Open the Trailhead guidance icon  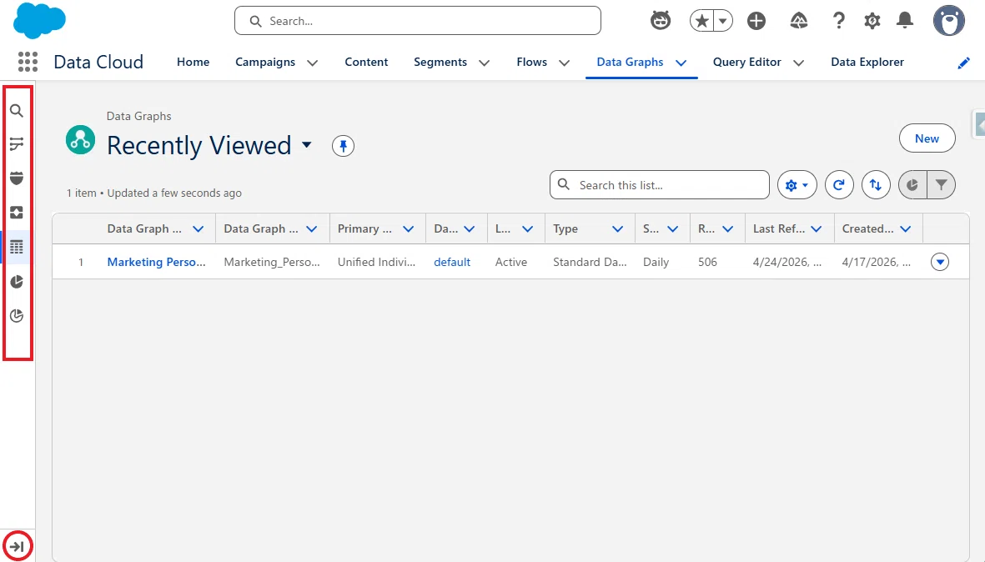pyautogui.click(x=798, y=21)
